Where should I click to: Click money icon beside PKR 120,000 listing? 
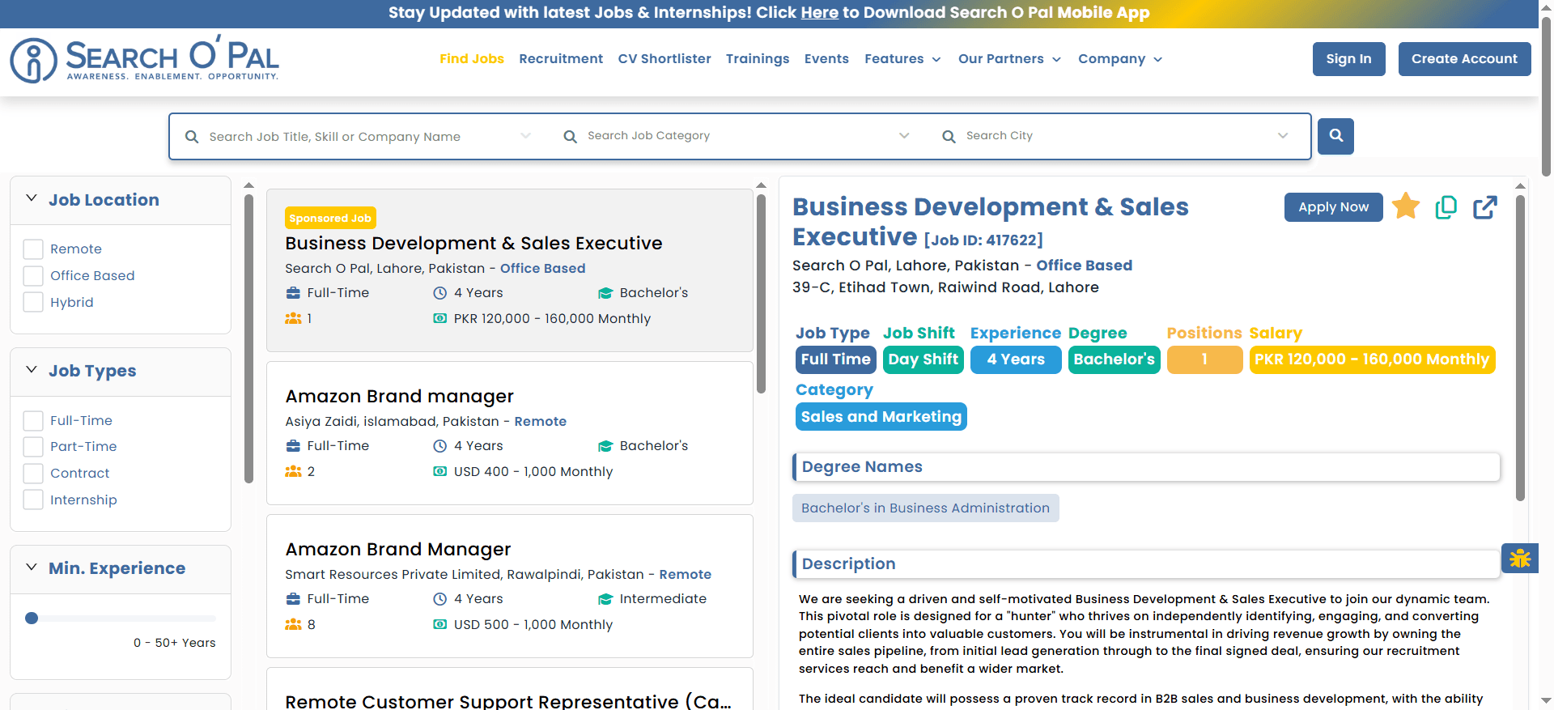[439, 319]
